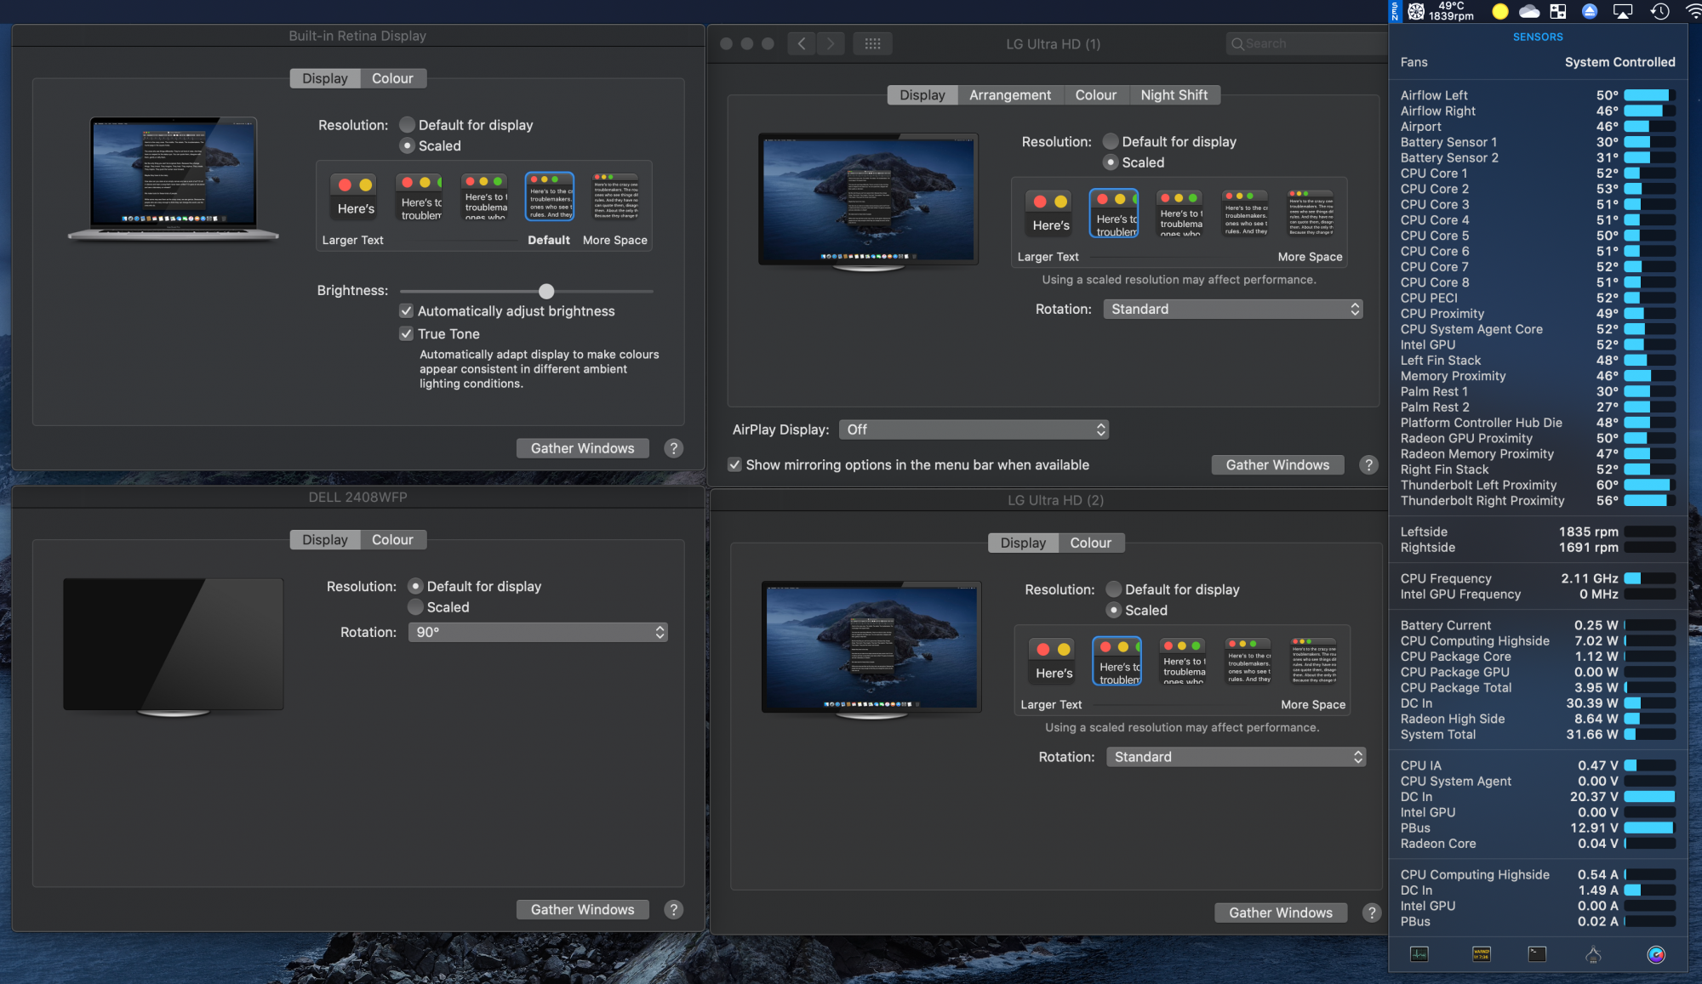Uncheck Automatically adjust brightness

click(407, 311)
